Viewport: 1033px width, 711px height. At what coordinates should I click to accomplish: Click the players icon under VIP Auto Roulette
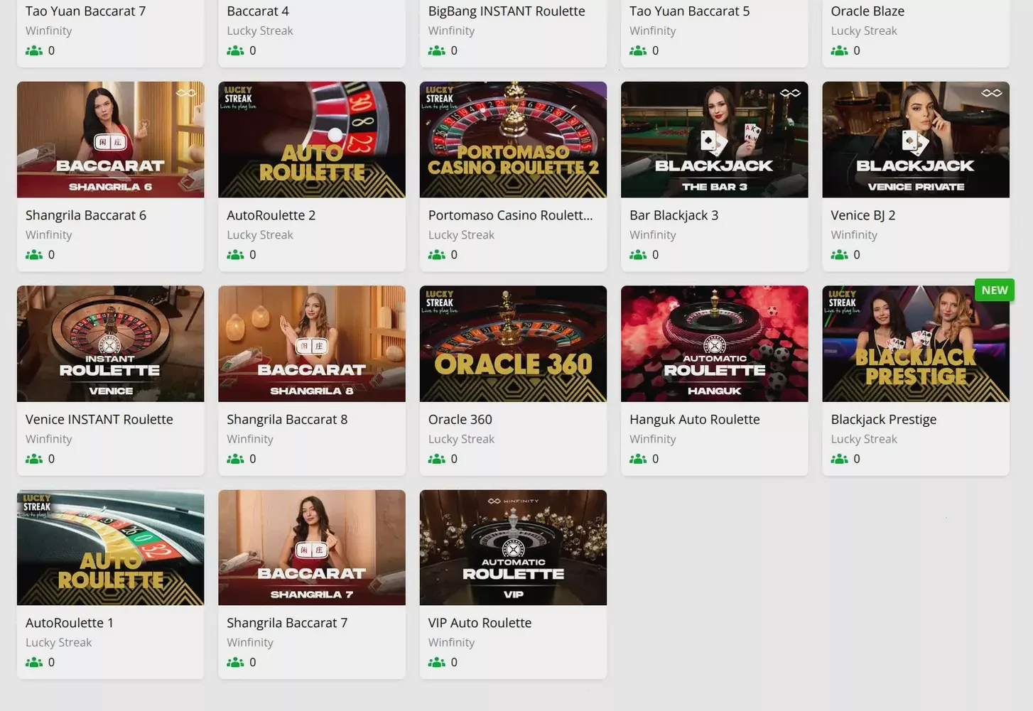pyautogui.click(x=437, y=662)
